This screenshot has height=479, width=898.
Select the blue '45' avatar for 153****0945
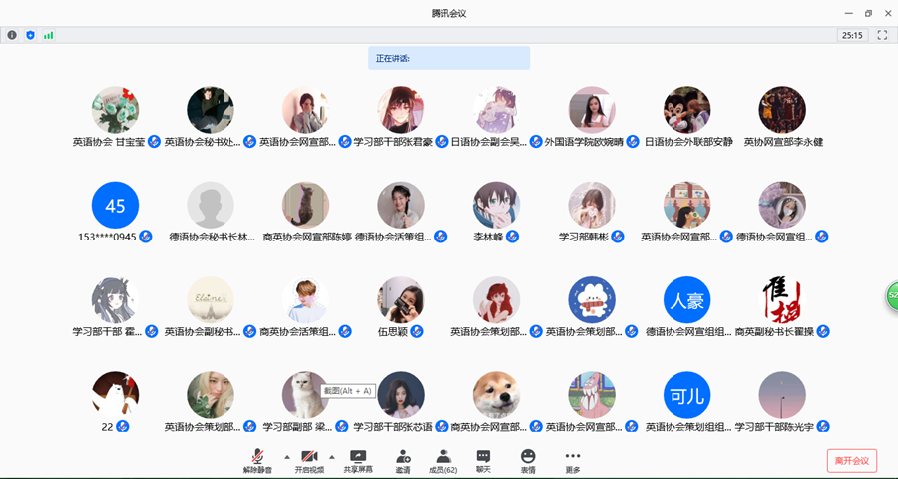[x=115, y=205]
